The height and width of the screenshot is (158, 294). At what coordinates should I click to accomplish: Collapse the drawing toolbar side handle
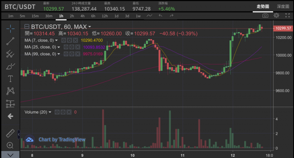point(18,134)
